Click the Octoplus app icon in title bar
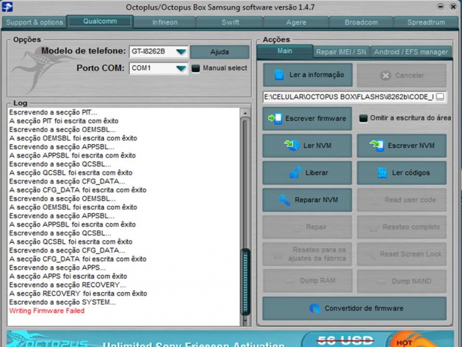This screenshot has height=347, width=462. [7, 6]
